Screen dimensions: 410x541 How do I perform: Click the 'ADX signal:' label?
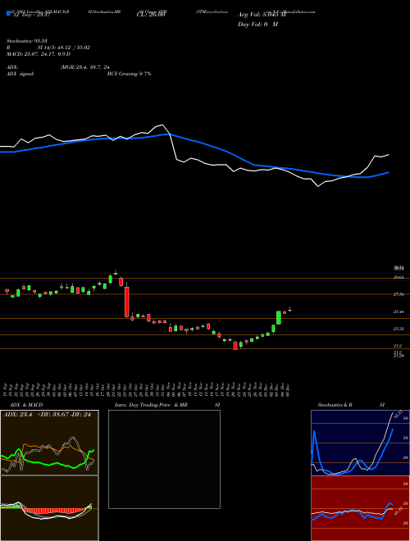(x=20, y=74)
